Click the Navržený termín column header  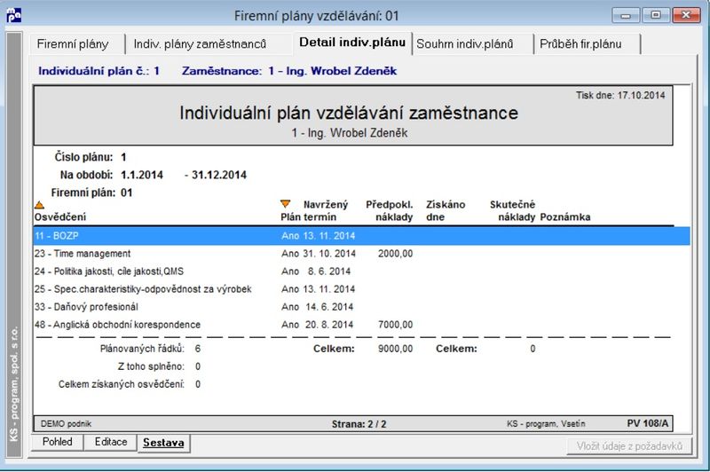coord(326,211)
